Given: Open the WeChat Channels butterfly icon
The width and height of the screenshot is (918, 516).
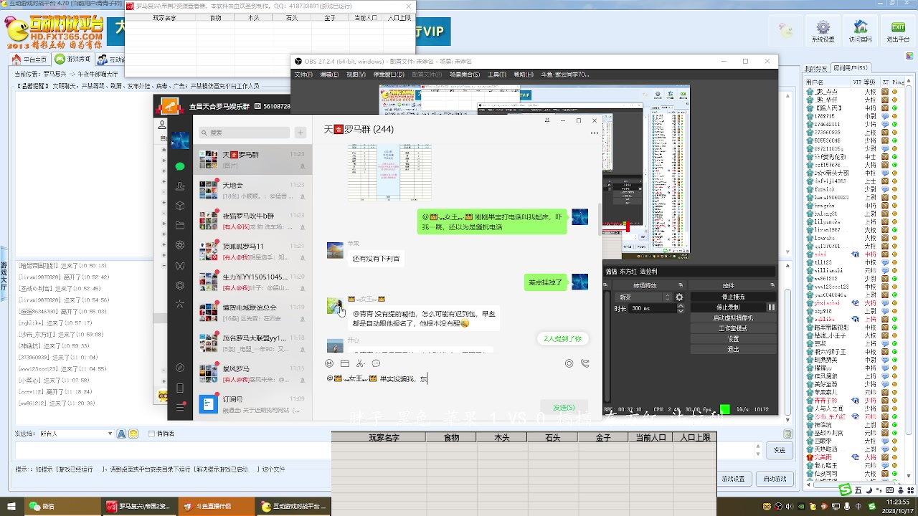Looking at the screenshot, I should click(180, 265).
